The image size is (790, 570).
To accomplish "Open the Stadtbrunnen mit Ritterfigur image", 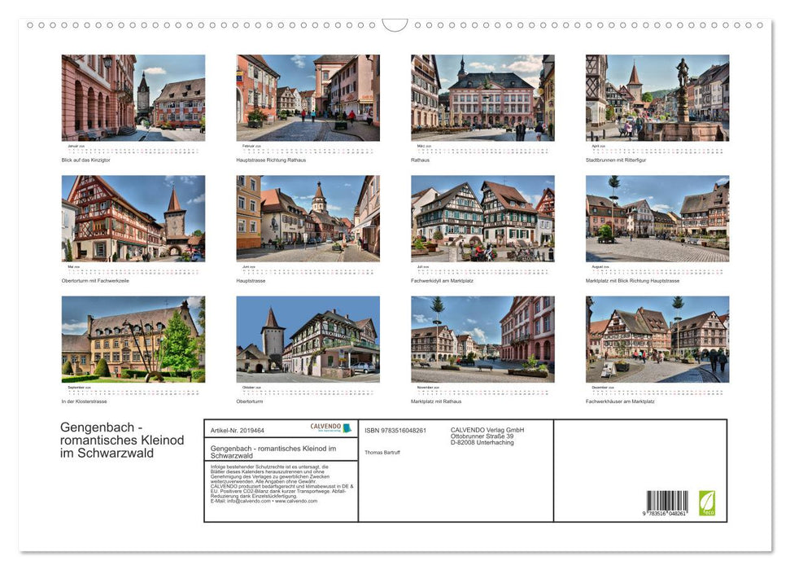I will click(657, 98).
